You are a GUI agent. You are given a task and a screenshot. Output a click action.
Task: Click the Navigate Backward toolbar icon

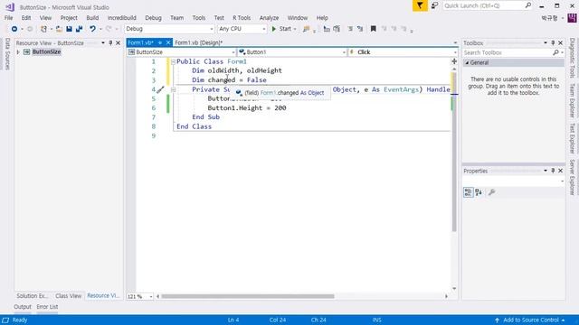coord(14,29)
